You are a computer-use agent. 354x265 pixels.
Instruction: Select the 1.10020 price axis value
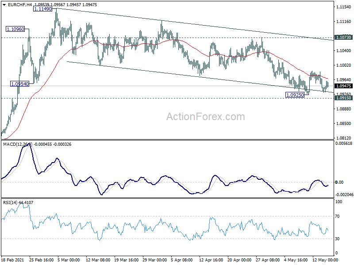(344, 65)
